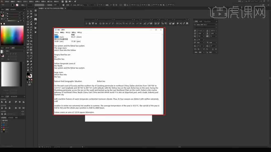The width and height of the screenshot is (271, 152).
Task: Select the Zoom tool
Action: tap(31, 70)
